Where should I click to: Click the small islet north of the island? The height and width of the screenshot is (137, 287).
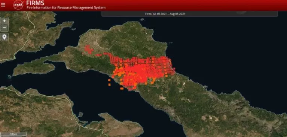pyautogui.click(x=142, y=19)
